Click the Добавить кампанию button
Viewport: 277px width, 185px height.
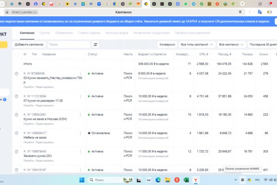tap(29, 44)
